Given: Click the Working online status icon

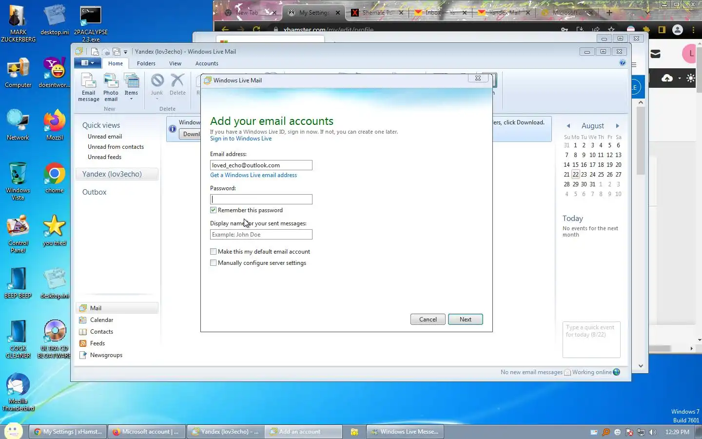Looking at the screenshot, I should pos(617,372).
